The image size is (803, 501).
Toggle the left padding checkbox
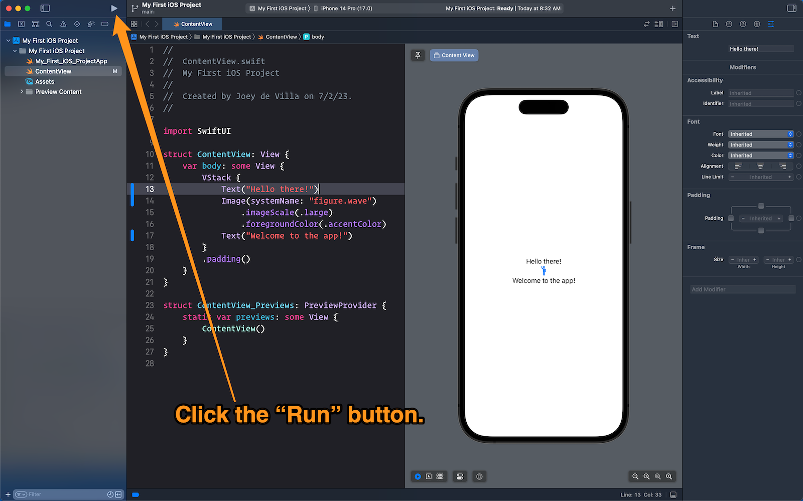click(x=731, y=218)
